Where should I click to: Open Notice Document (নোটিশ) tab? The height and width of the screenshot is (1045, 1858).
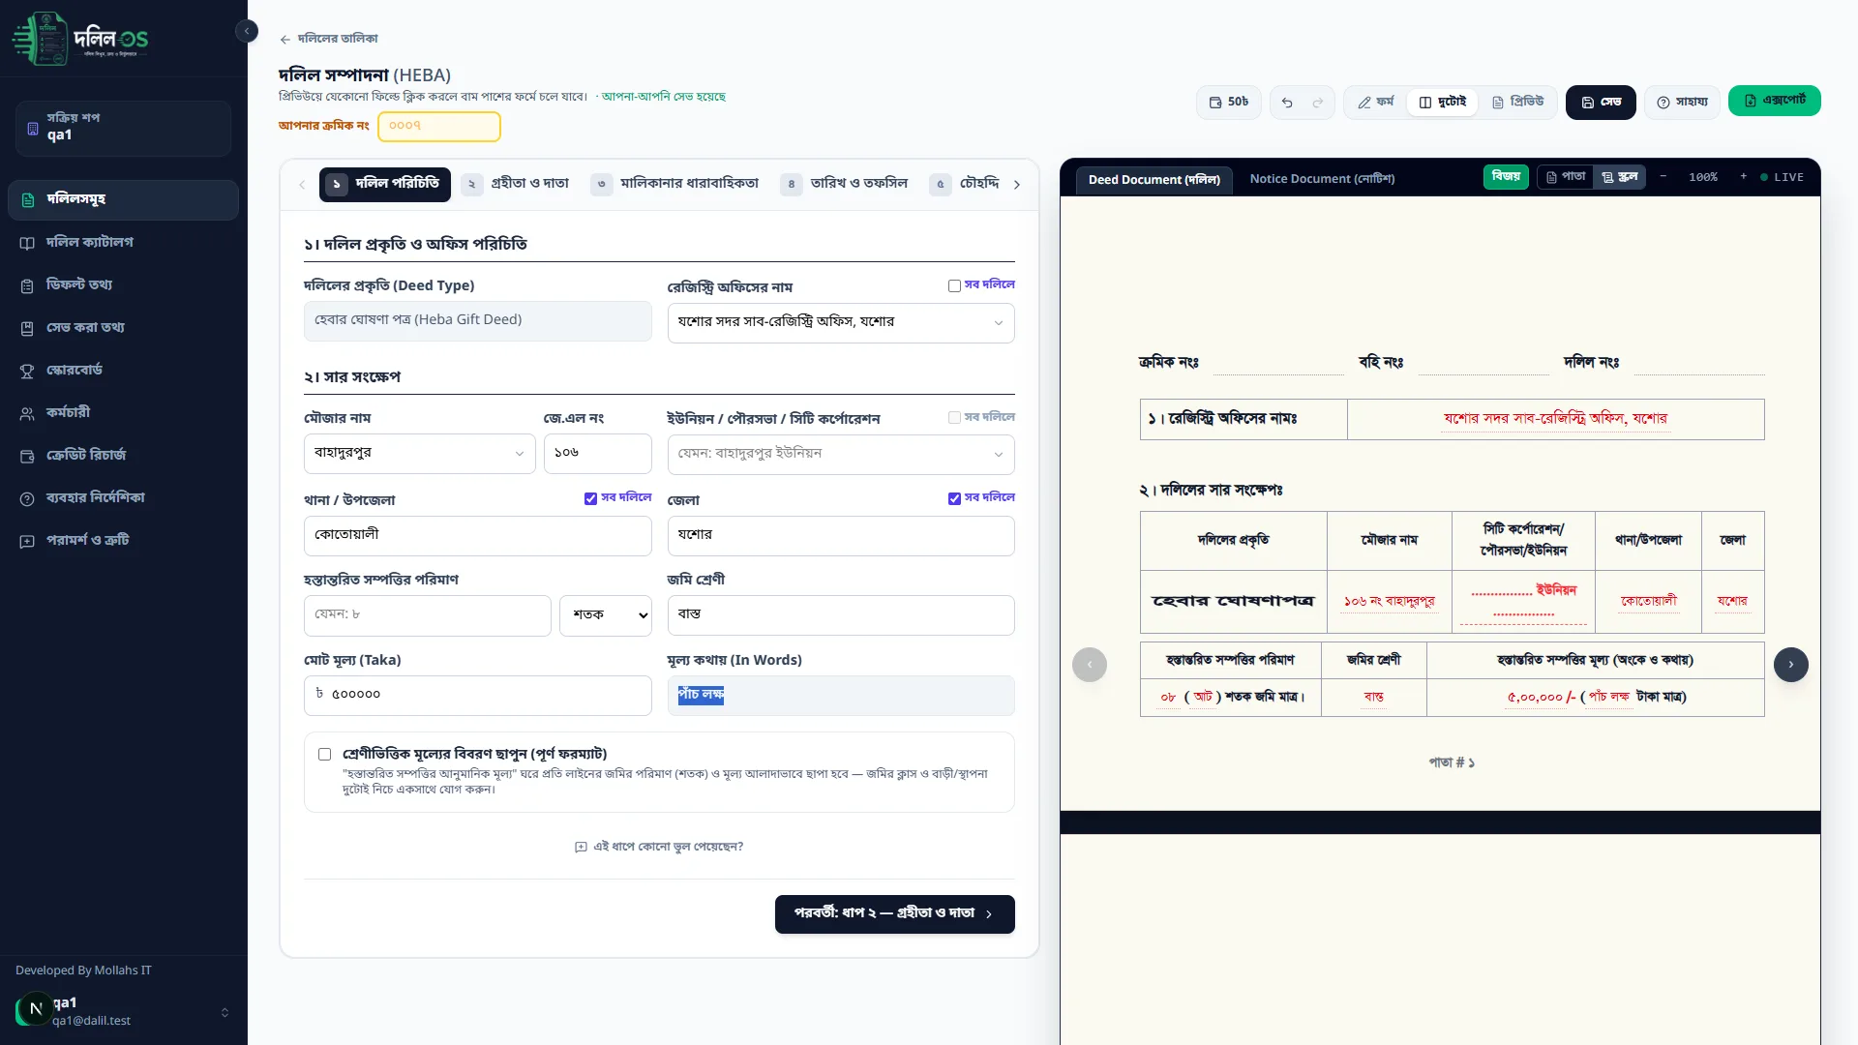point(1322,179)
